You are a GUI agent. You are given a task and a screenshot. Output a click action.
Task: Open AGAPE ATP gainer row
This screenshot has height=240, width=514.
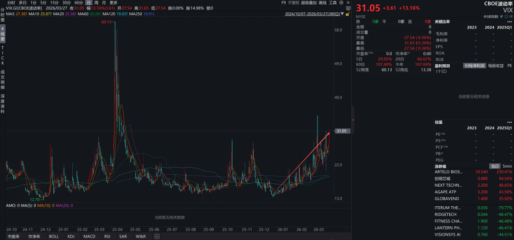point(474,192)
